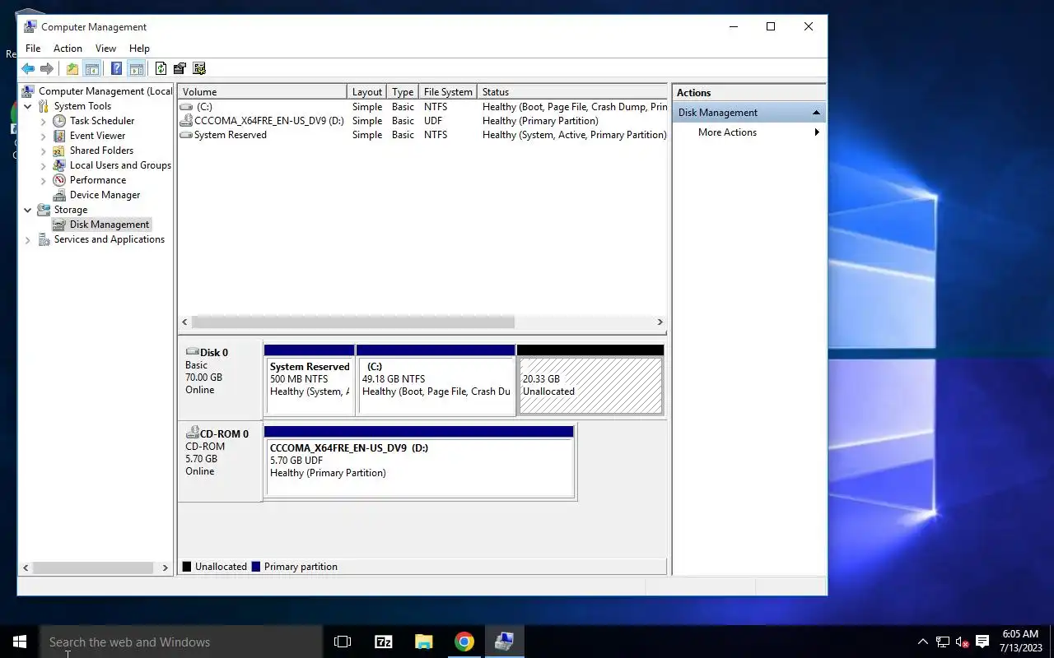Launch Google Chrome from the taskbar
This screenshot has height=658, width=1054.
click(464, 642)
